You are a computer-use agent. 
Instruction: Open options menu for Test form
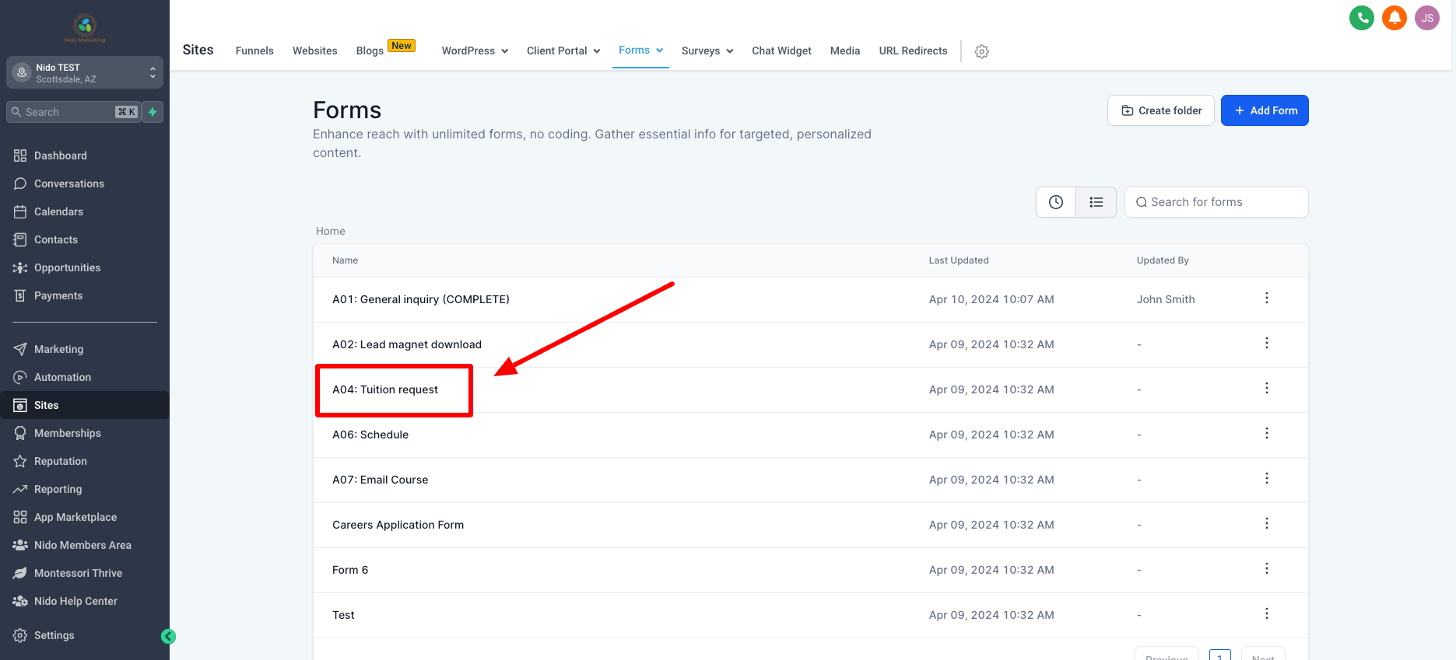click(x=1267, y=614)
